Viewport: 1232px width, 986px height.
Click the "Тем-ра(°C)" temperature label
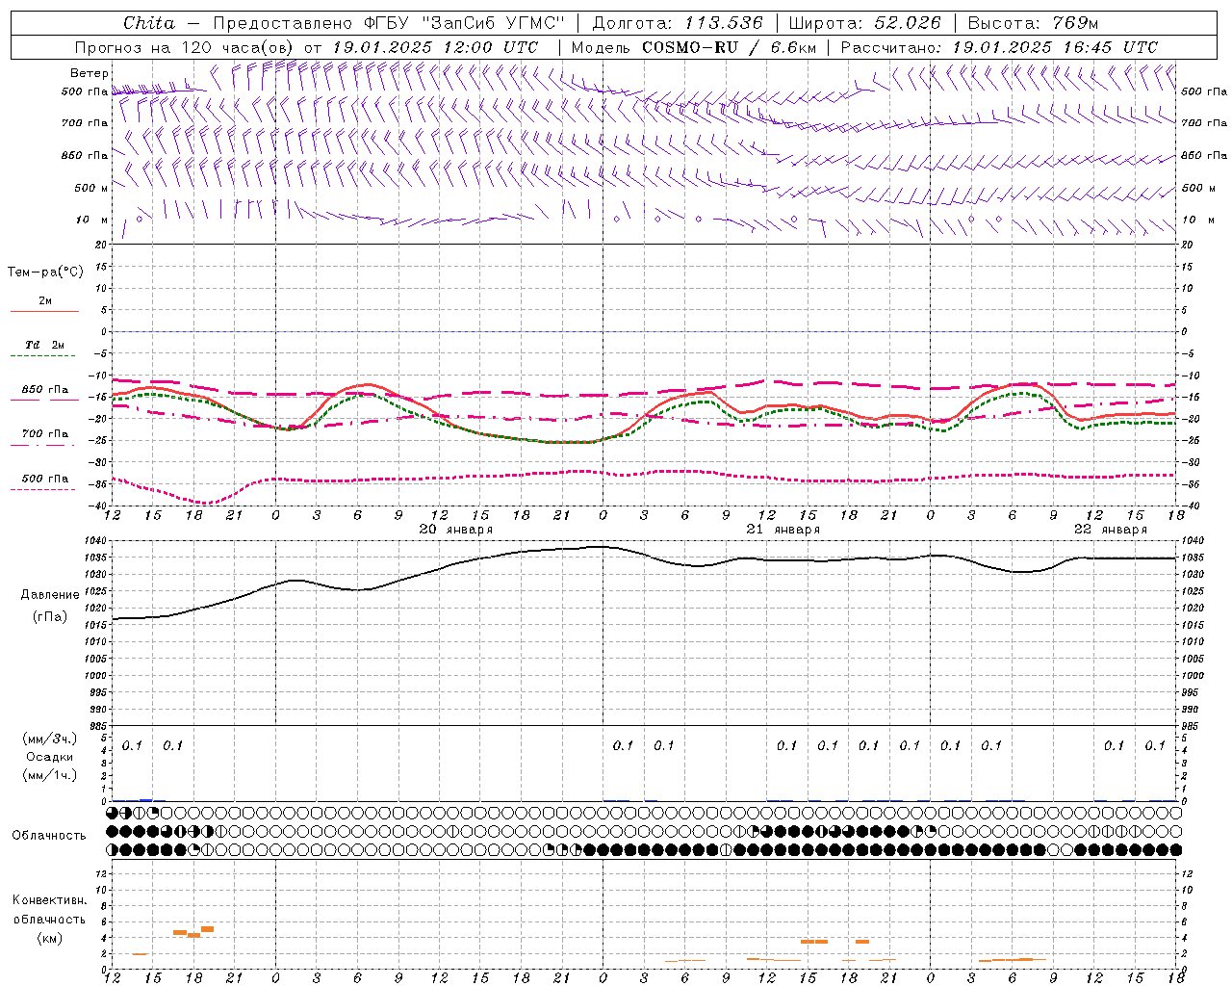tap(45, 272)
